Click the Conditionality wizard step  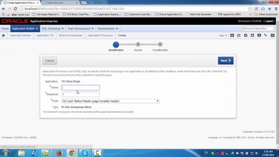[x=160, y=47]
